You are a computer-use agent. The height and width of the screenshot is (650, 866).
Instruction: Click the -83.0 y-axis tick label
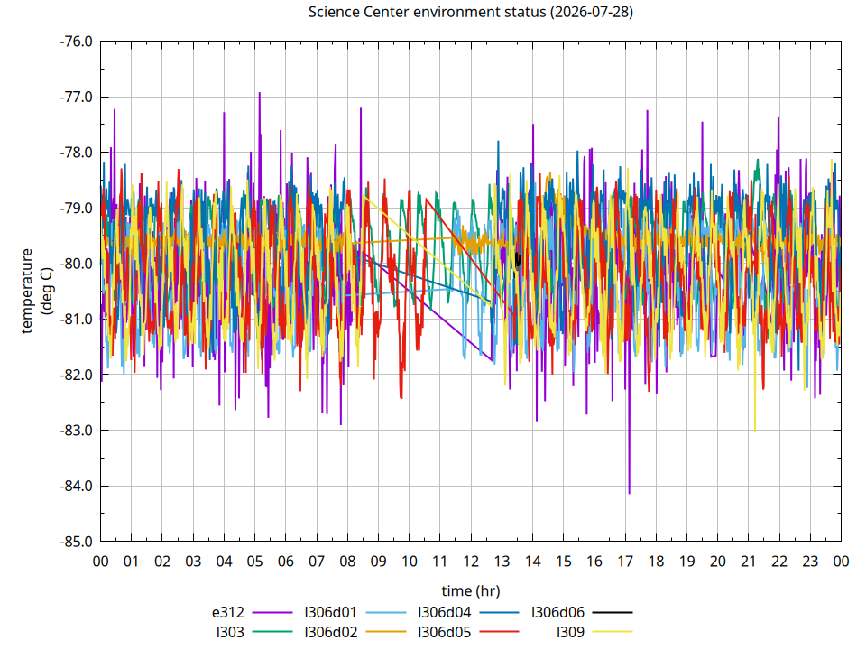point(76,431)
